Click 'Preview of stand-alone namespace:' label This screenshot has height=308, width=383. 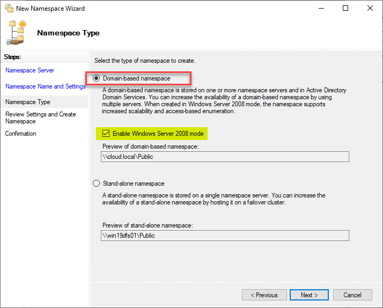[148, 225]
